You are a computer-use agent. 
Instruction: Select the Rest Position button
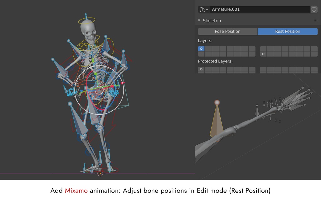(288, 32)
